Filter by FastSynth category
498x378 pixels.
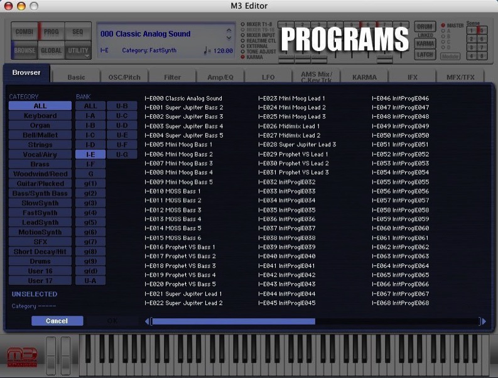tap(40, 213)
